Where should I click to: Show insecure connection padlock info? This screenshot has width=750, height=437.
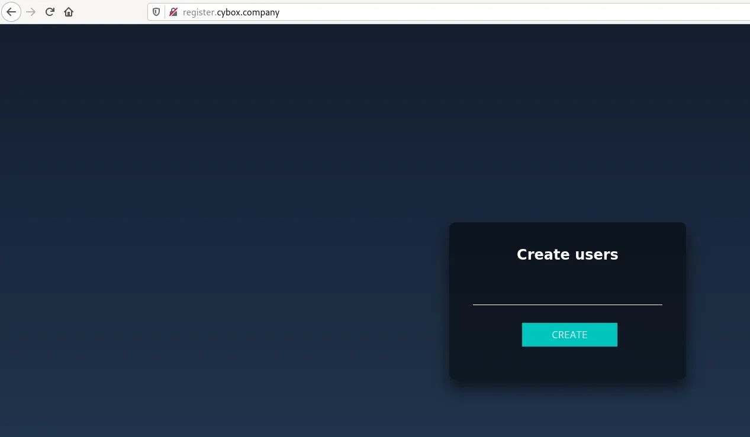[x=173, y=12]
